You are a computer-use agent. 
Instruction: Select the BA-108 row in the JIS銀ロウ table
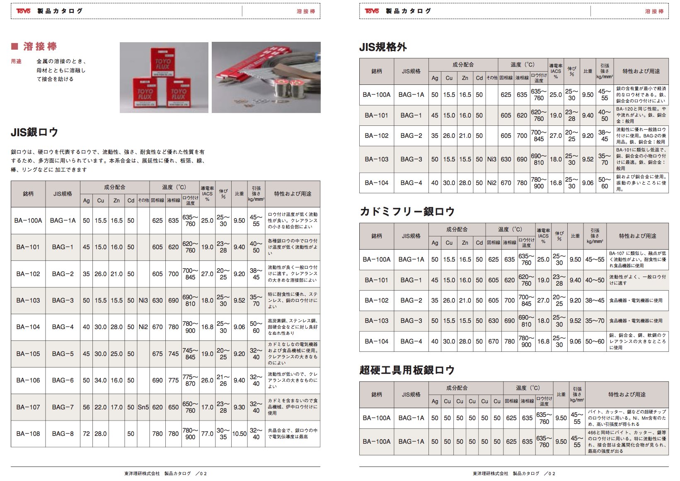tap(27, 433)
